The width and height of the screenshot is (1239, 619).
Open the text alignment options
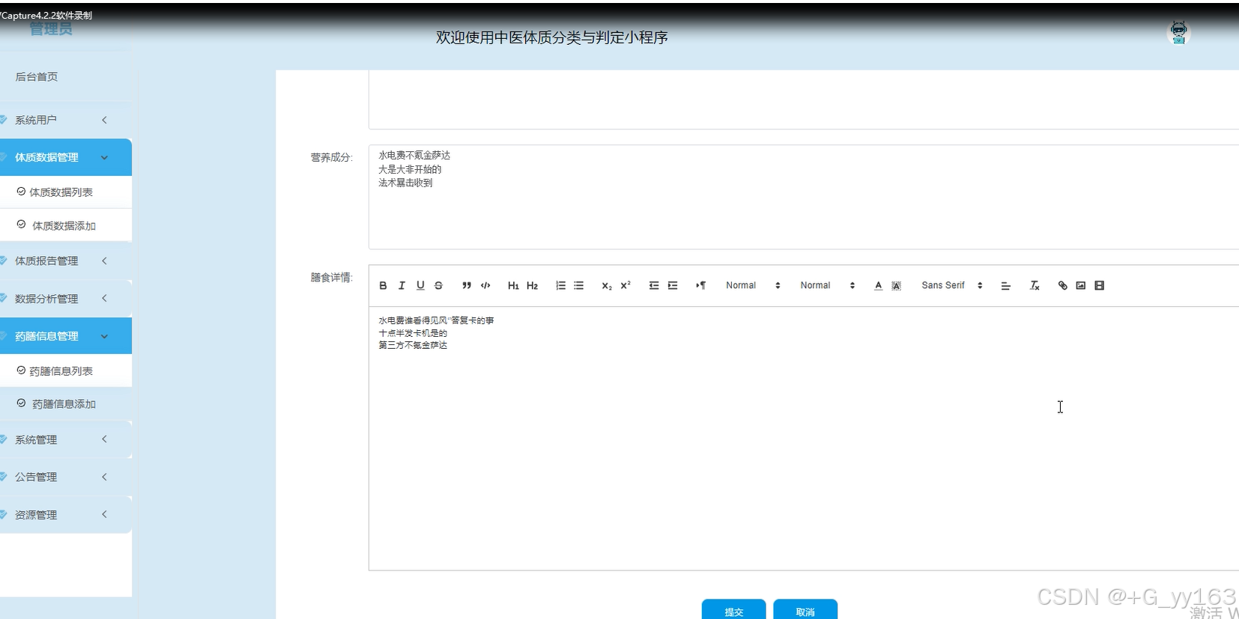pos(1006,285)
